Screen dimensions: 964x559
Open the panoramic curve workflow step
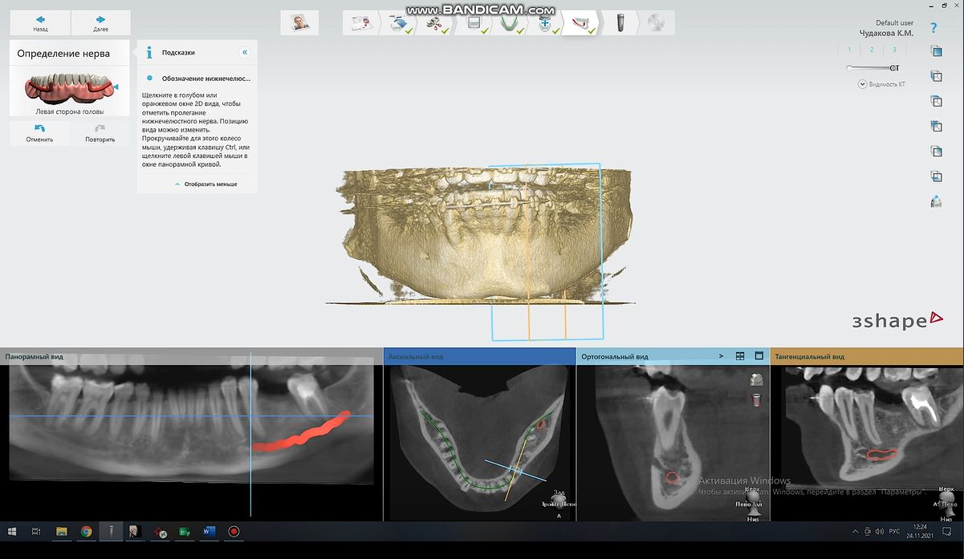[x=510, y=22]
